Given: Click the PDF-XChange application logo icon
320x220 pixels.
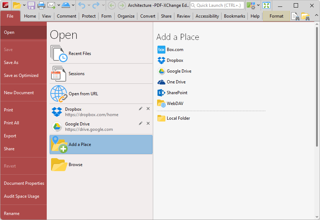Looking at the screenshot, I should pyautogui.click(x=5, y=5).
